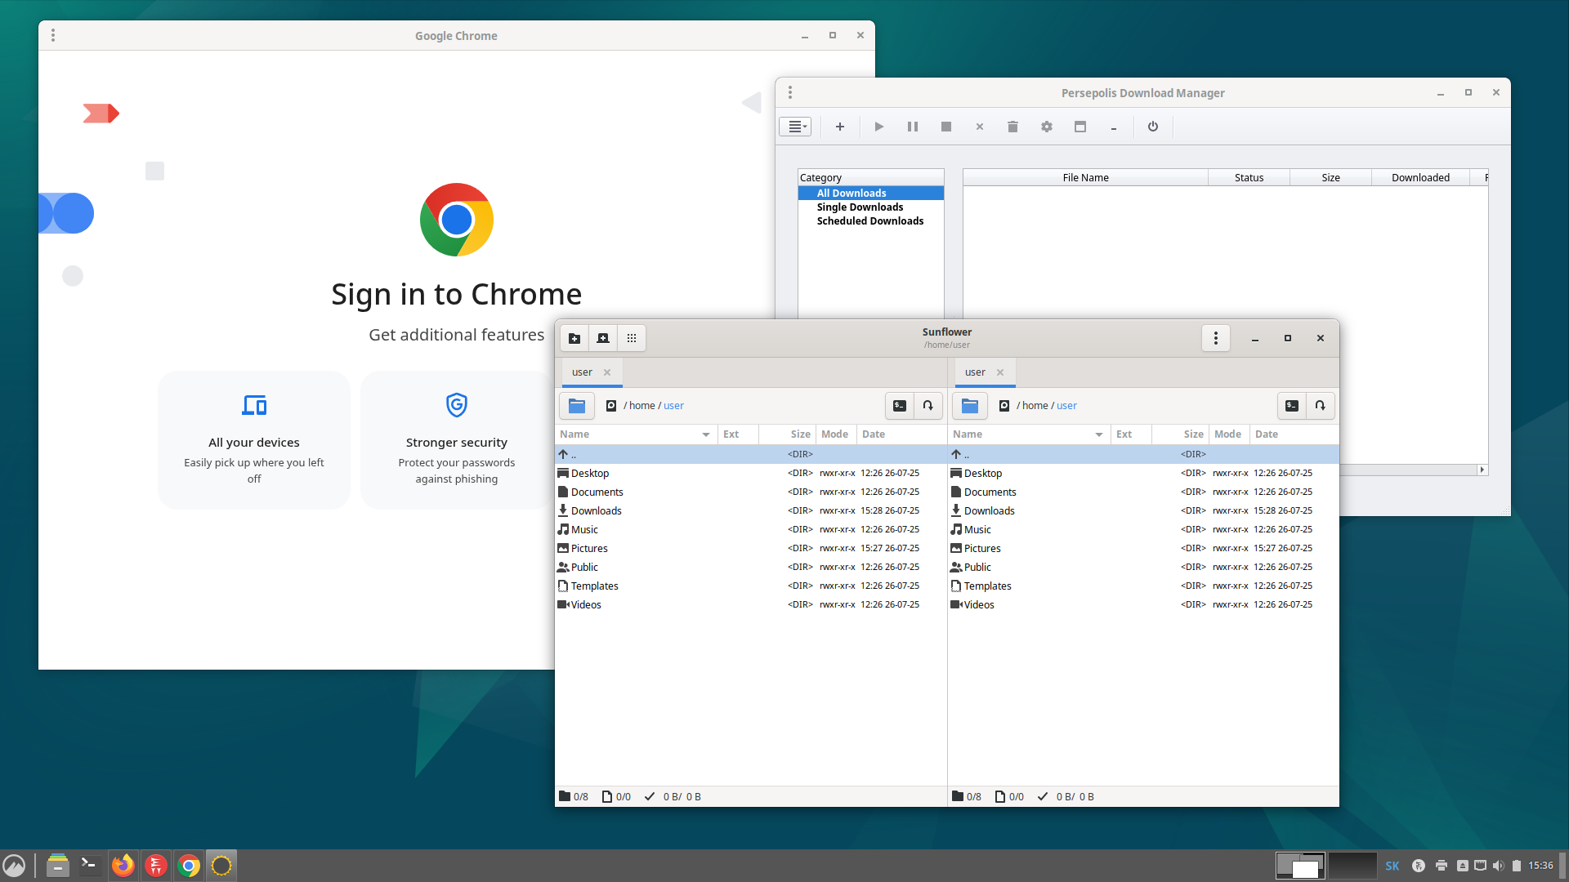Select Public folder in right pane
Image resolution: width=1569 pixels, height=882 pixels.
[1143, 567]
